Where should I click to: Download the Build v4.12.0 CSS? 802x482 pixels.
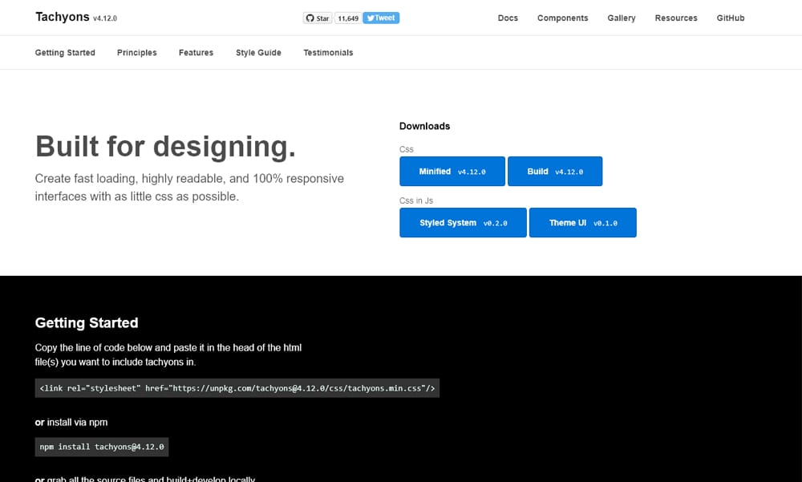554,172
